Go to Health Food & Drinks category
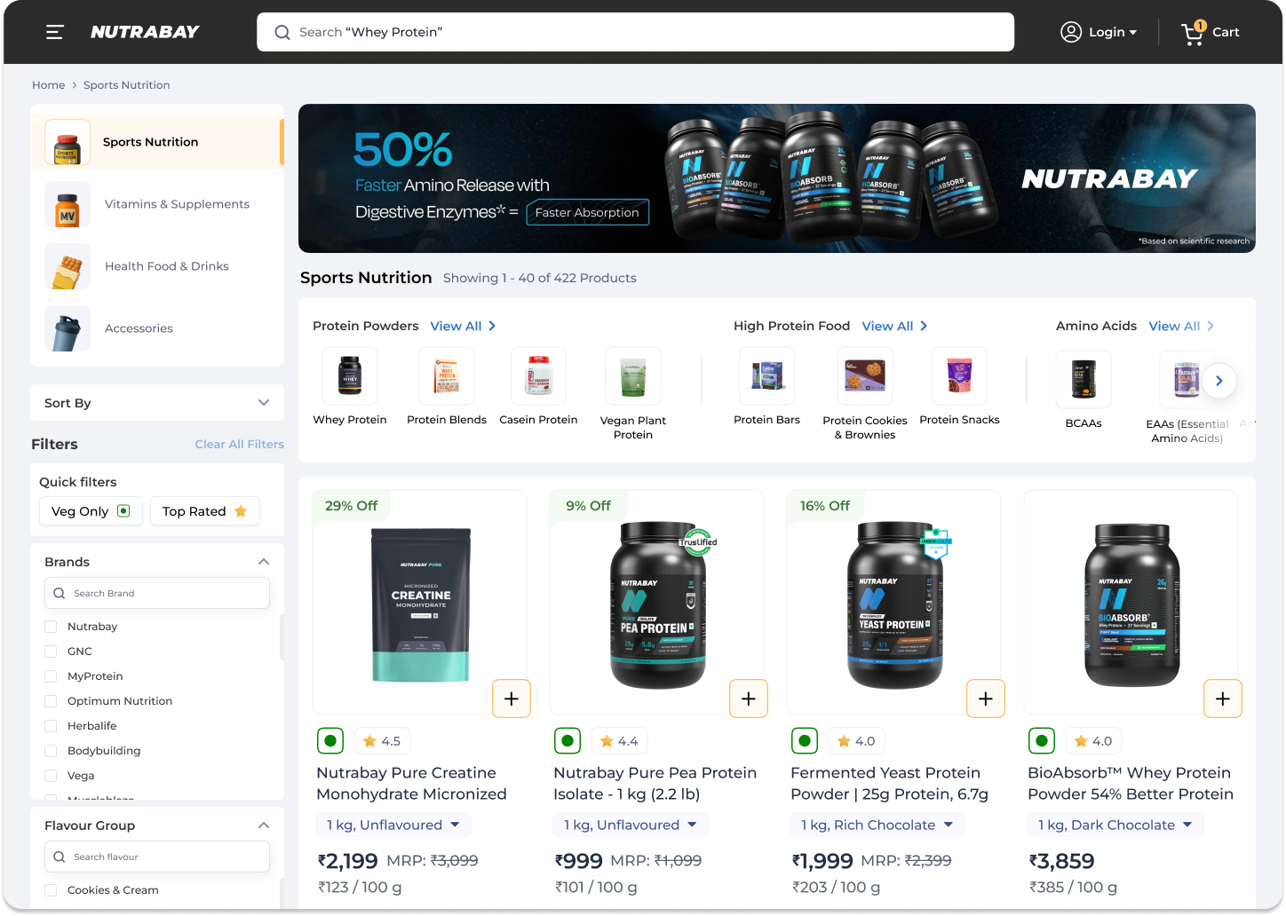Viewport: 1286px width, 916px height. 157,266
